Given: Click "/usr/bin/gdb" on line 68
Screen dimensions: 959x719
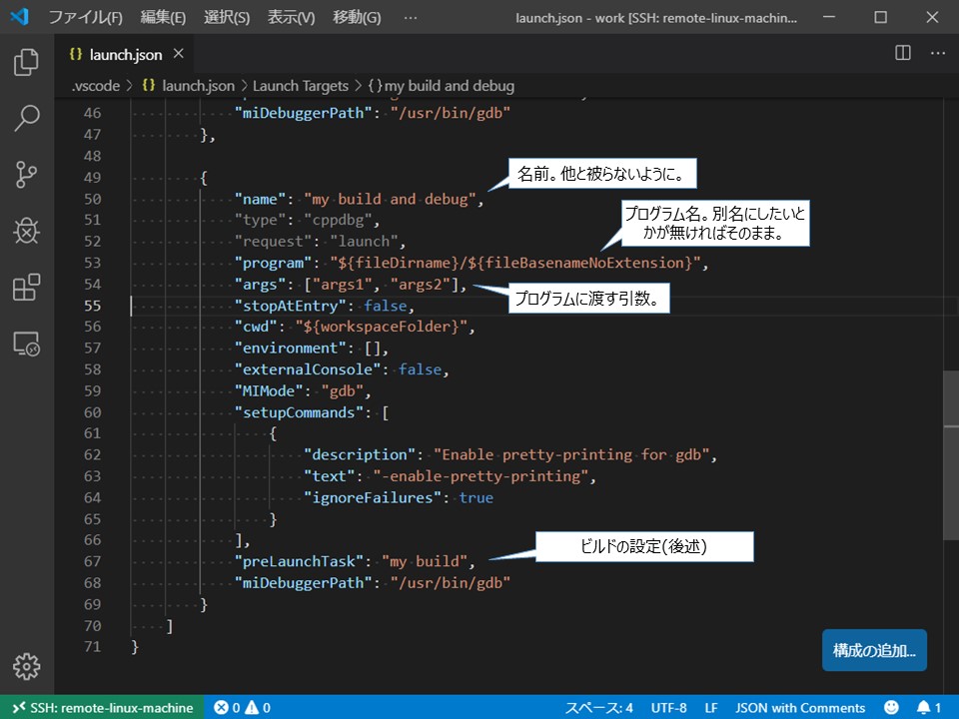Looking at the screenshot, I should tap(451, 582).
